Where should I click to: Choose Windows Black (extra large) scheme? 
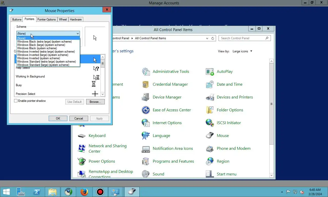(x=48, y=42)
